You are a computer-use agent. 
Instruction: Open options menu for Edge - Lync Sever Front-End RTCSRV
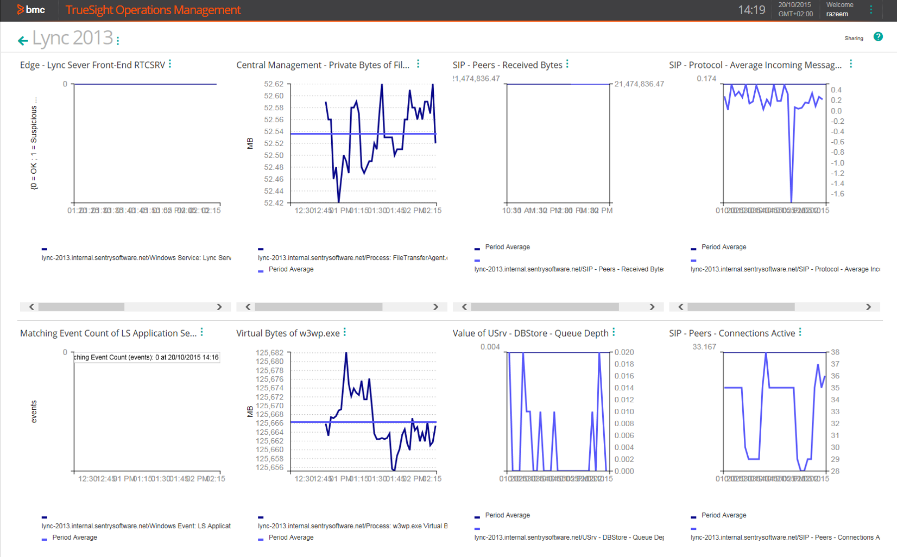click(x=170, y=64)
